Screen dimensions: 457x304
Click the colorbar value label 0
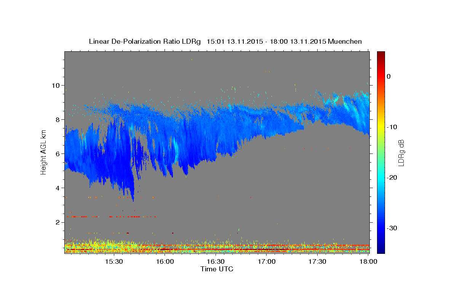pos(388,76)
